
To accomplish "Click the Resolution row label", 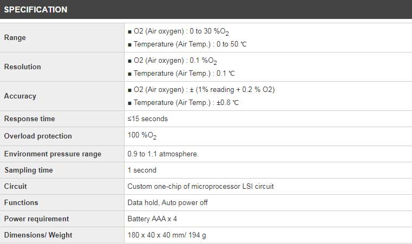I will (23, 67).
